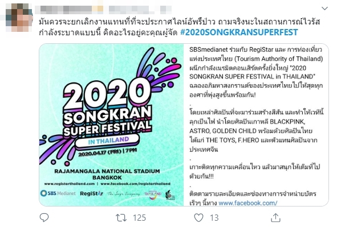View the 13 likes count
The width and height of the screenshot is (337, 227).
point(214,218)
